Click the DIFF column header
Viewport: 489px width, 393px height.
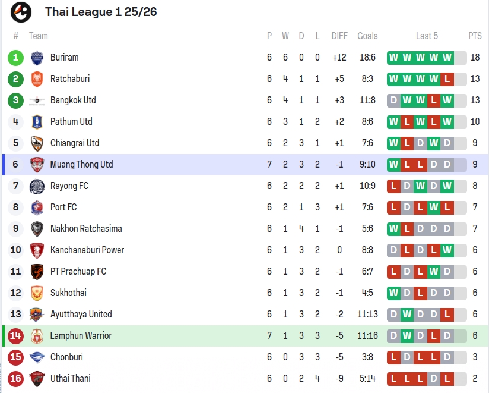click(x=339, y=36)
